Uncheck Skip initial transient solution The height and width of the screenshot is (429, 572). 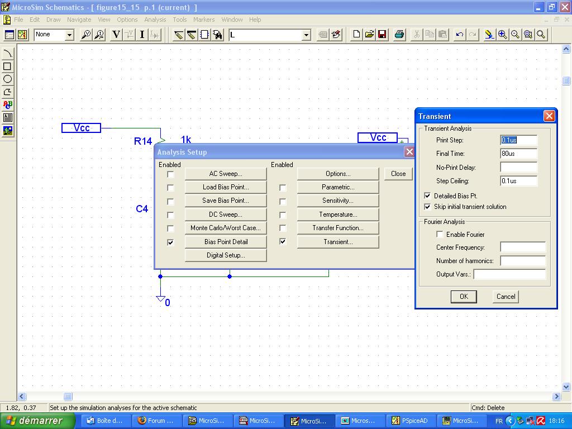tap(427, 207)
